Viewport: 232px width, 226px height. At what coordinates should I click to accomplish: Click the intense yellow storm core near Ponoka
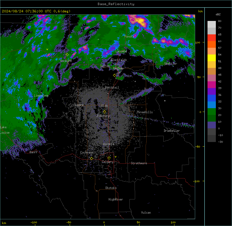[x=141, y=21]
